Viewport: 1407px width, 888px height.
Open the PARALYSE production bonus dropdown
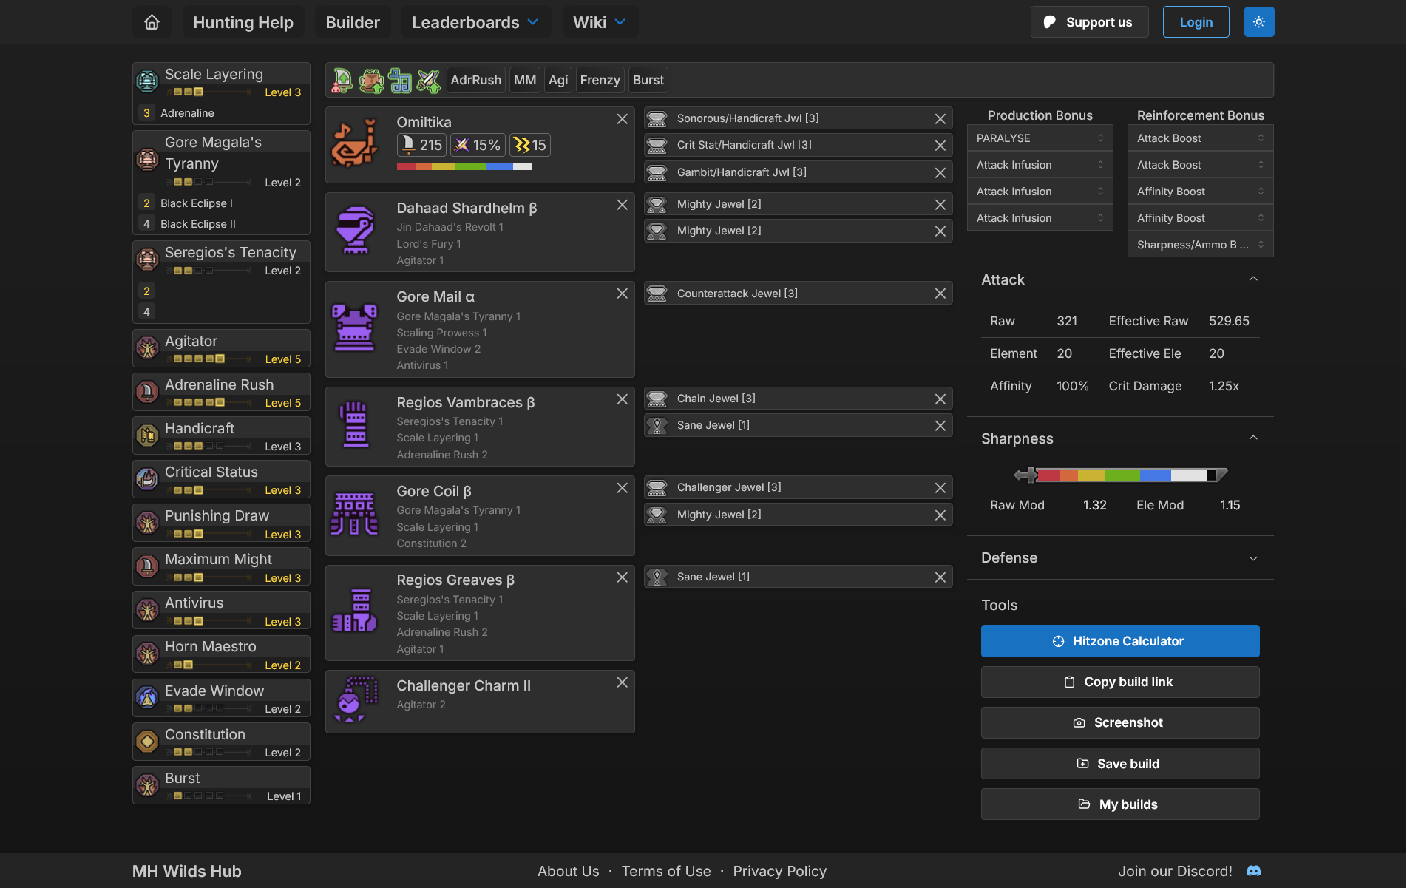point(1040,138)
